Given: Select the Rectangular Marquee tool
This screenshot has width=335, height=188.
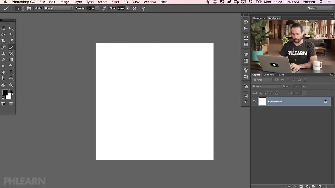Looking at the screenshot, I should click(4, 28).
